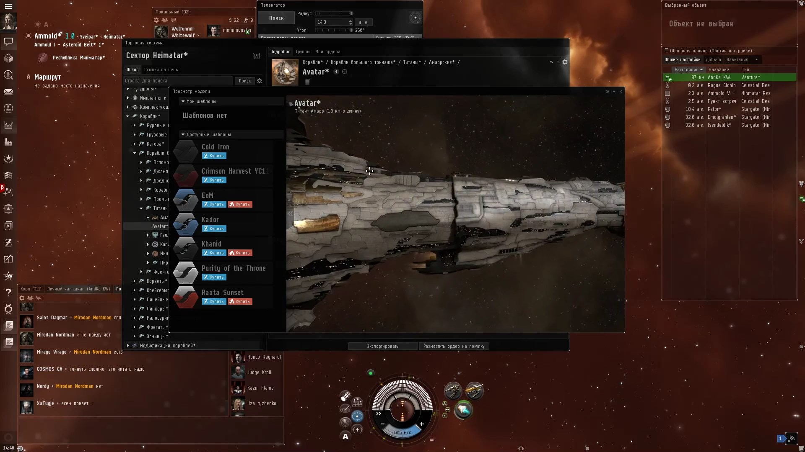Toggle the а.е. unit button in Пеленгатор
The height and width of the screenshot is (452, 805).
click(364, 22)
